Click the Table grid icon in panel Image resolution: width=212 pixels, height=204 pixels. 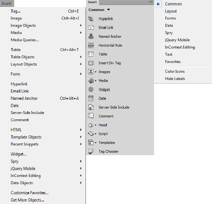click(91, 54)
